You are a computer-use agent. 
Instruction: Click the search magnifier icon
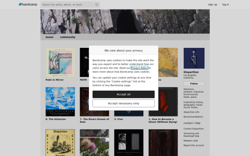97,5
